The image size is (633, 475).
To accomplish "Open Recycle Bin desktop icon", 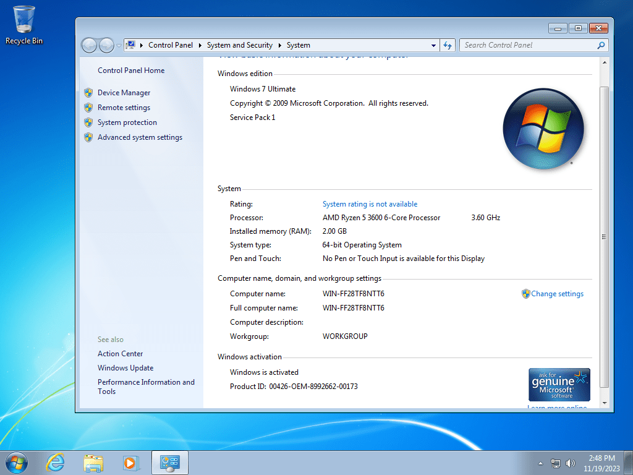I will click(x=24, y=25).
